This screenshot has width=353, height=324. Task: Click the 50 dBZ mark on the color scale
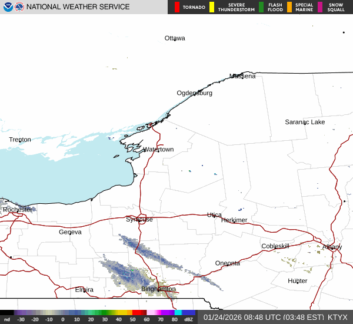(x=133, y=319)
